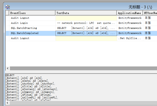157x106 pixels.
Task: Select the first Audit Logout event row
Action: [20, 18]
